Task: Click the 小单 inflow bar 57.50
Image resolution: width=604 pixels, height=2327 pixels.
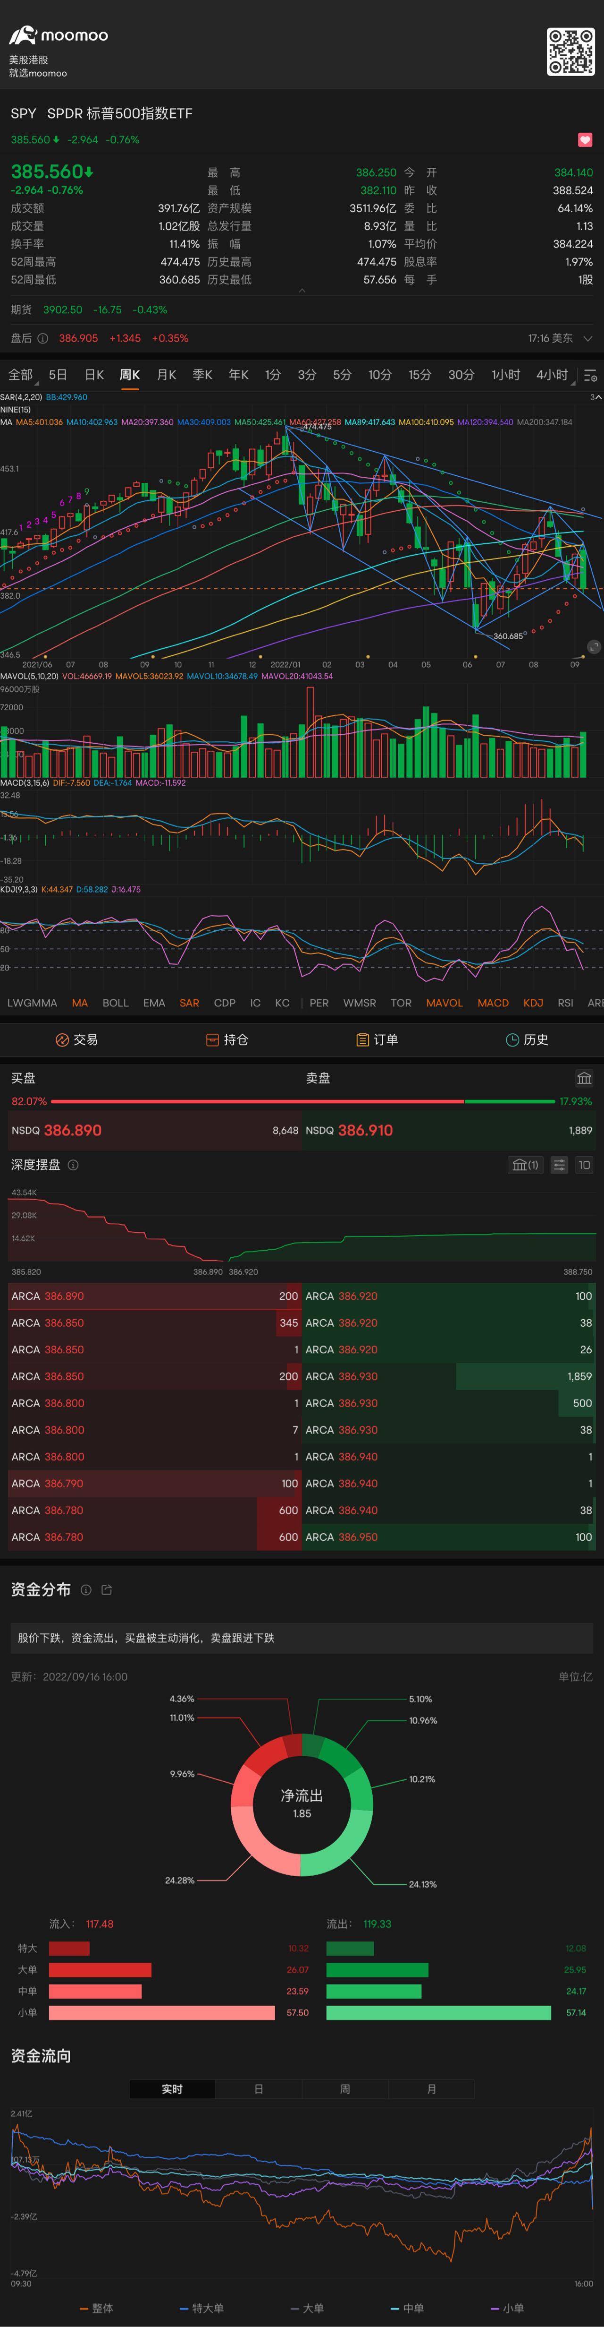Action: pos(161,2013)
